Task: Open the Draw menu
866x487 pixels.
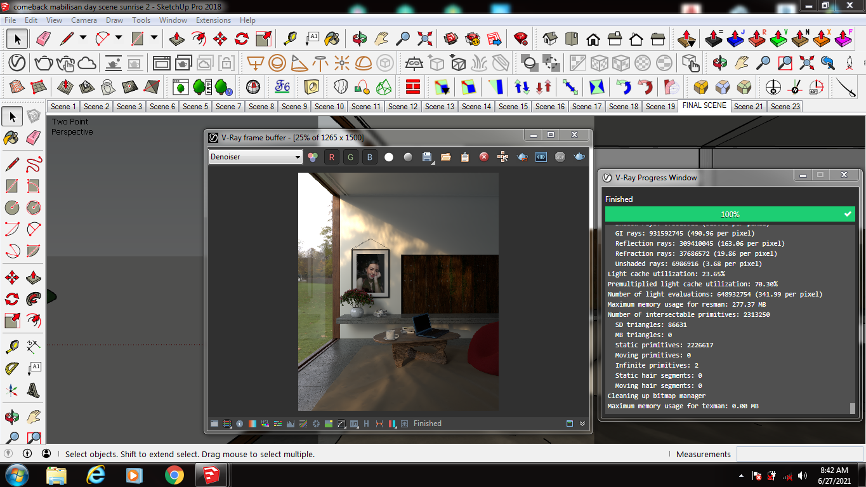Action: (x=115, y=20)
